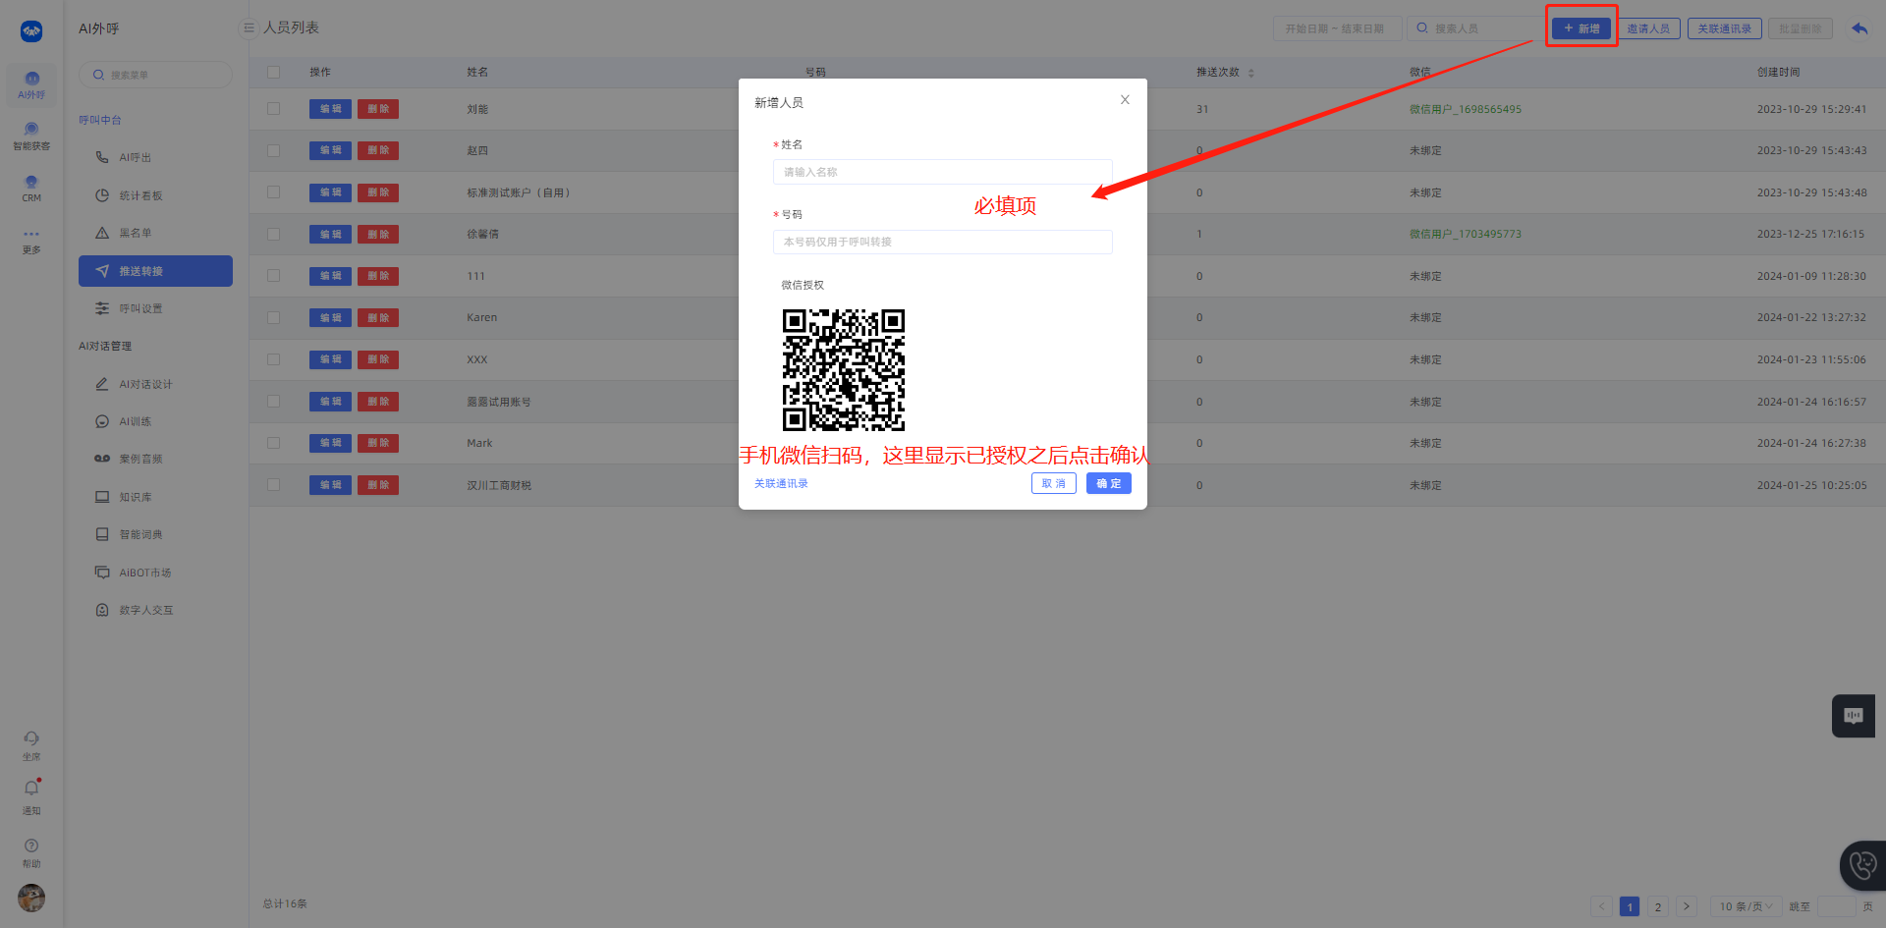This screenshot has height=928, width=1886.
Task: Focus the 跳至 page jump input
Action: tap(1837, 906)
